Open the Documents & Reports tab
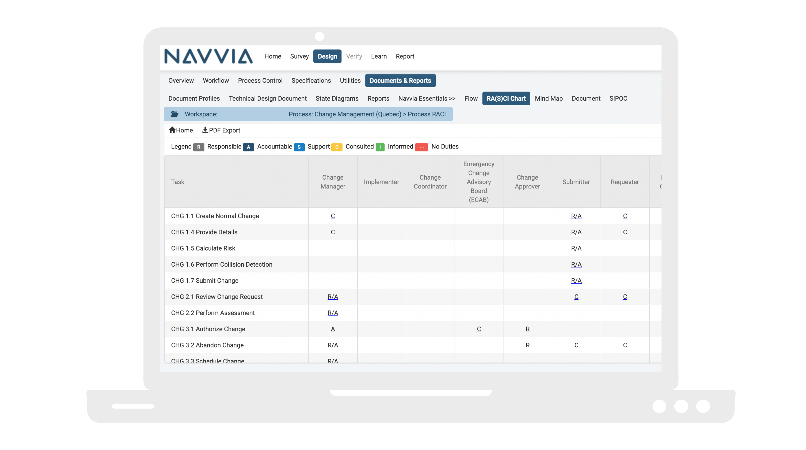Image resolution: width=806 pixels, height=450 pixels. 400,80
